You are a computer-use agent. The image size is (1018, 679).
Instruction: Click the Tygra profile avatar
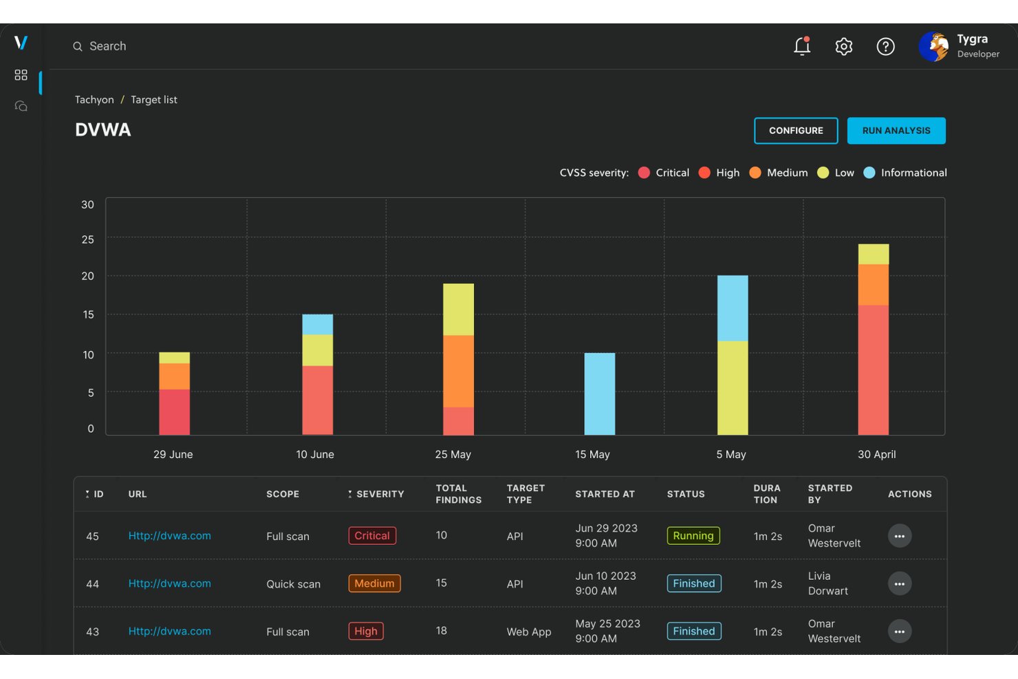pos(933,46)
